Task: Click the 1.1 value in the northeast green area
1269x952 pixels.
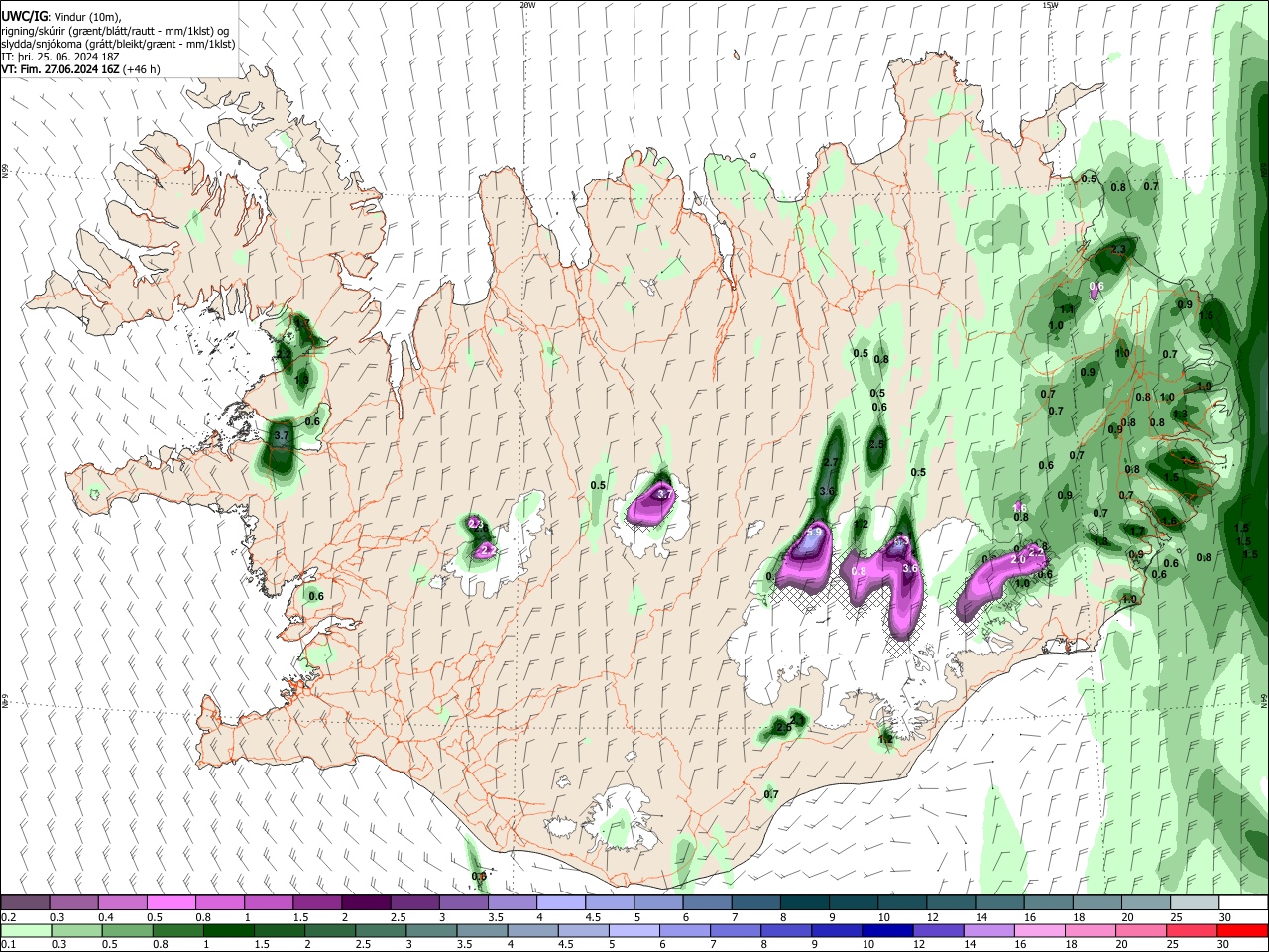Action: 1067,309
